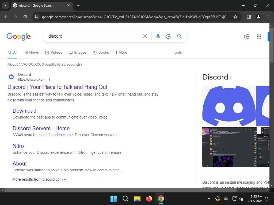Expand the More search filters menu
The image size is (274, 205).
click(x=121, y=53)
